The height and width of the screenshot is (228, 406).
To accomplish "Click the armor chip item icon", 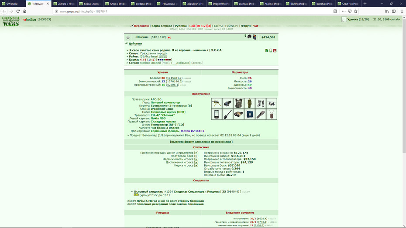I will pos(249,114).
